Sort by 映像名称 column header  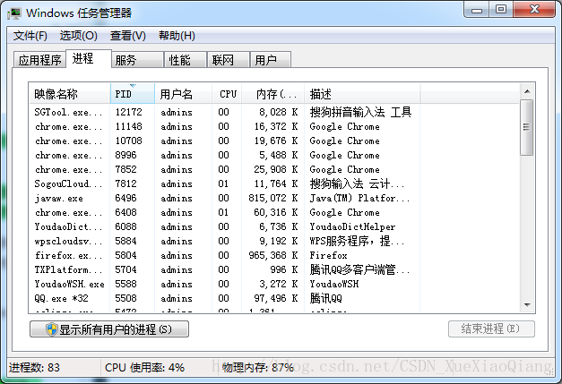coord(70,94)
